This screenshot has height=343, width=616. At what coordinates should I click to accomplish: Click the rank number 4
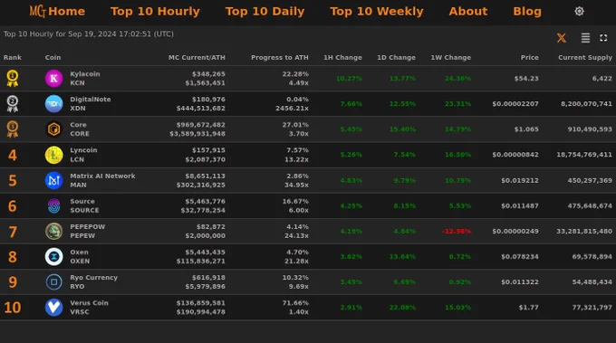coord(13,155)
